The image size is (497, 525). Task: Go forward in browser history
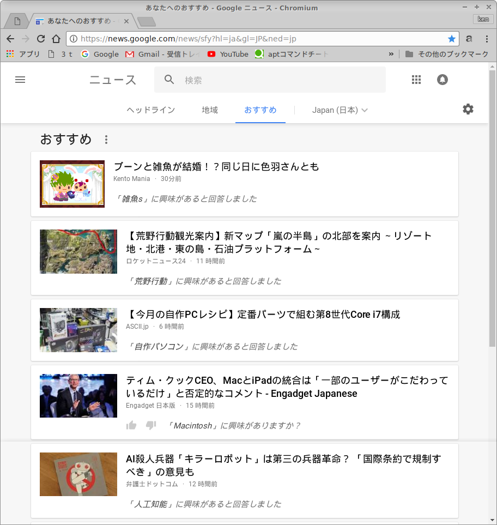coord(26,39)
